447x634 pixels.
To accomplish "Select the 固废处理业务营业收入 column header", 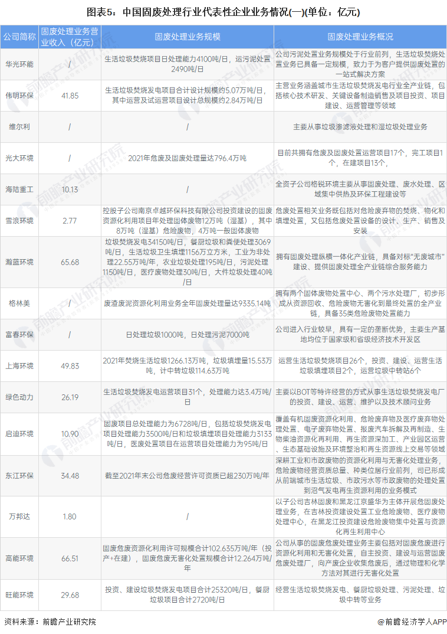I will tap(70, 37).
